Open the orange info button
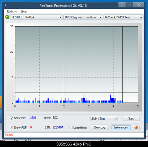The image size is (148, 147). [136, 127]
